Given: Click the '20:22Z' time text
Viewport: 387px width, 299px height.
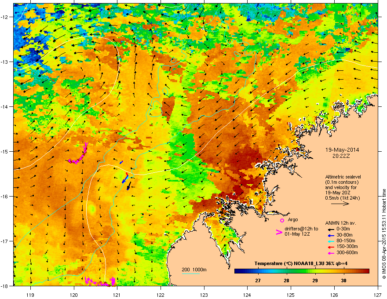Looking at the screenshot, I should coord(341,156).
